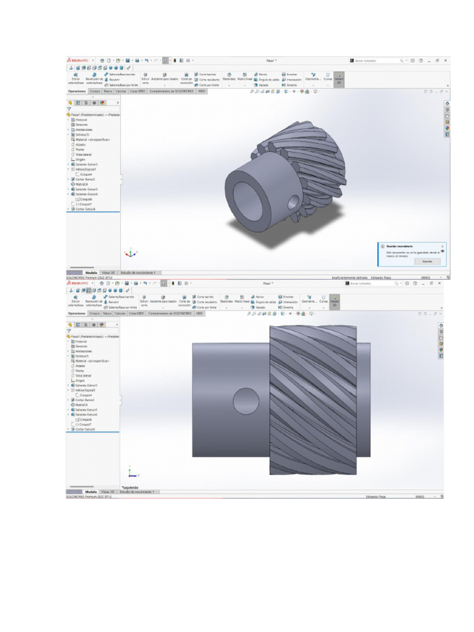Expand Cortar-Barrer2 node in bottom feature tree
The width and height of the screenshot is (474, 632).
coord(69,400)
